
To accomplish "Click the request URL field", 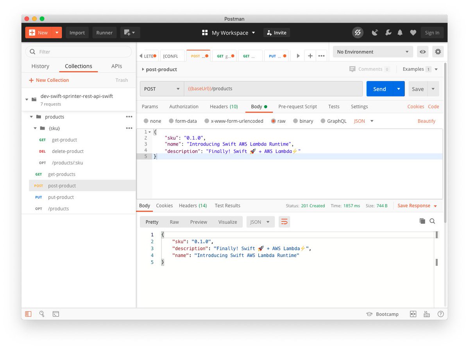I will click(x=273, y=89).
